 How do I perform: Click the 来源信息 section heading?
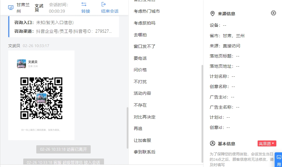point(226,14)
